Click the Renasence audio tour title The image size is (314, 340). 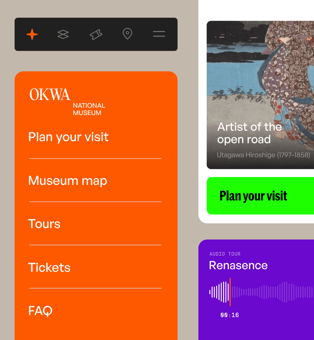click(238, 265)
